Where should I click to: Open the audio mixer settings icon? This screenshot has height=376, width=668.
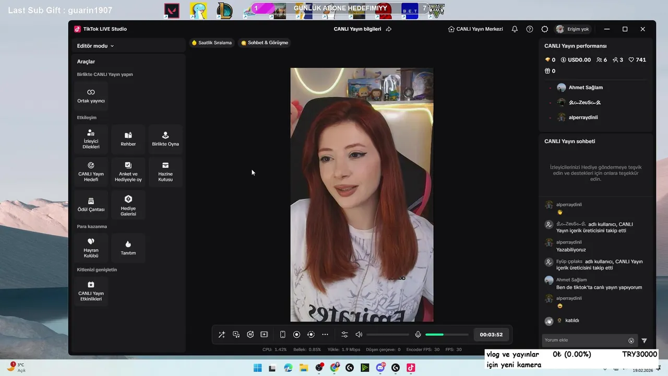tap(344, 335)
